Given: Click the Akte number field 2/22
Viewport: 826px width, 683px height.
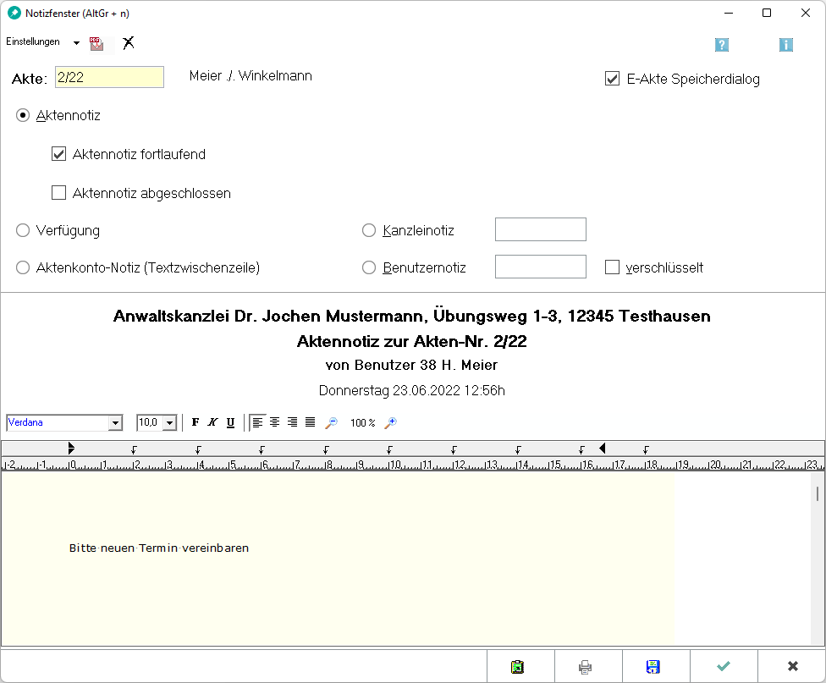Looking at the screenshot, I should click(109, 77).
